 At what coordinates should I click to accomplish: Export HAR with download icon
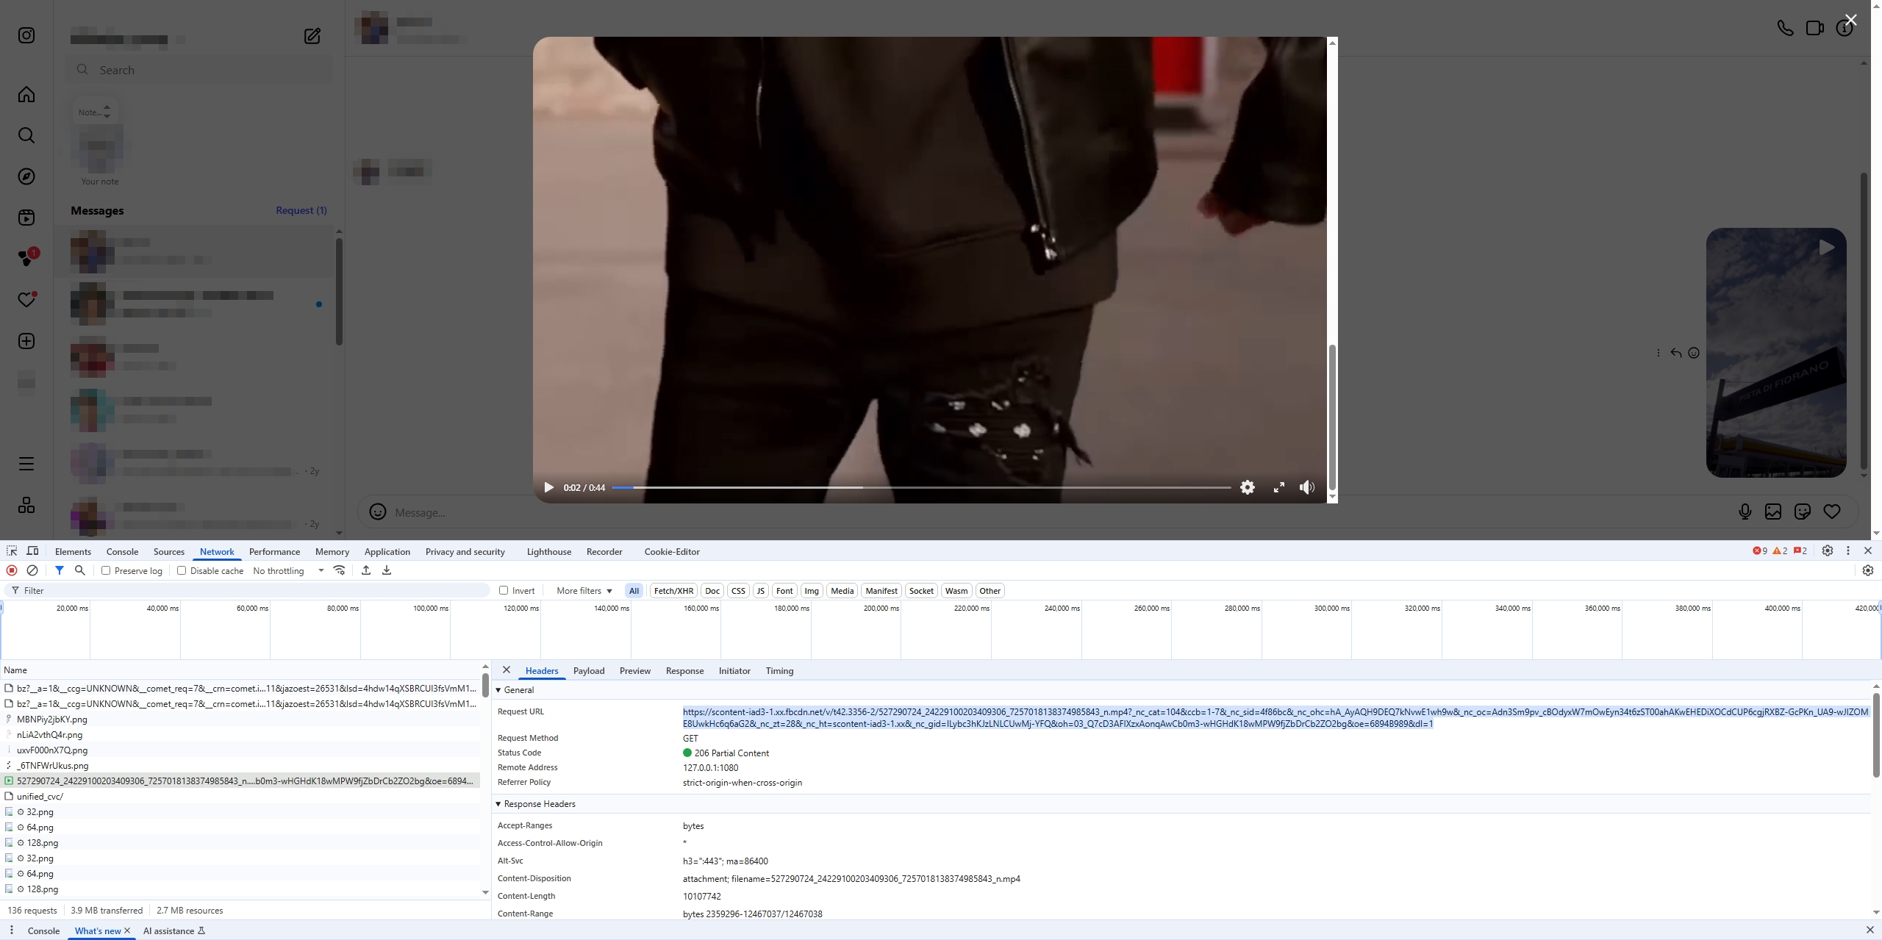pos(387,570)
